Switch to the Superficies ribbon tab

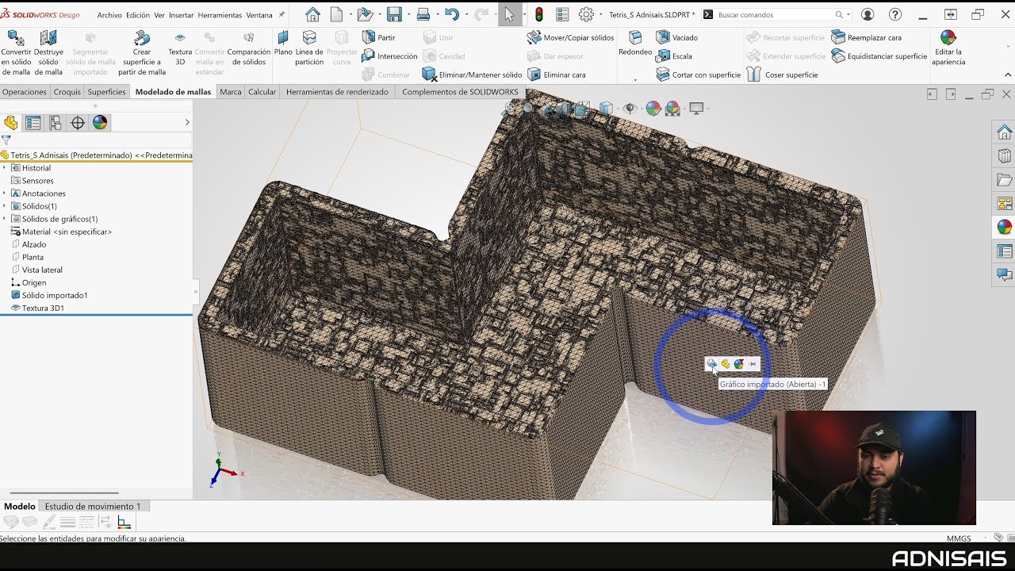pyautogui.click(x=106, y=92)
